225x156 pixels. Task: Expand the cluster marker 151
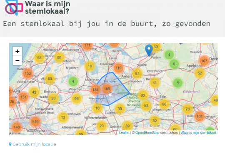coord(23,97)
